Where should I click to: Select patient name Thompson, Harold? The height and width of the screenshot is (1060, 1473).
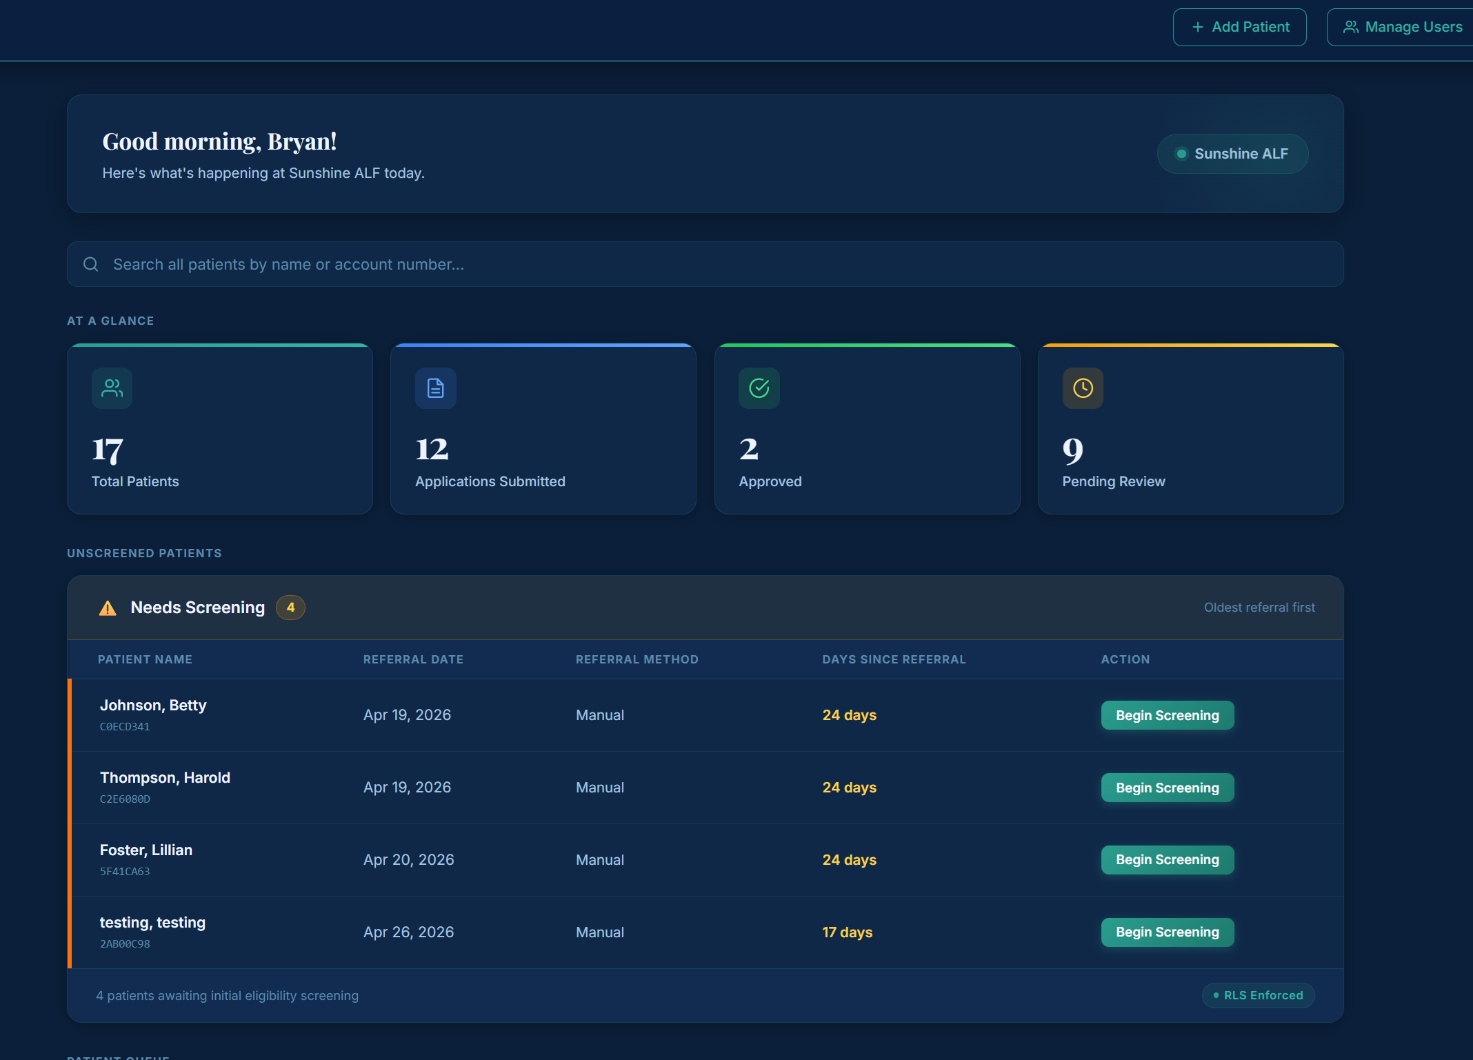click(165, 777)
